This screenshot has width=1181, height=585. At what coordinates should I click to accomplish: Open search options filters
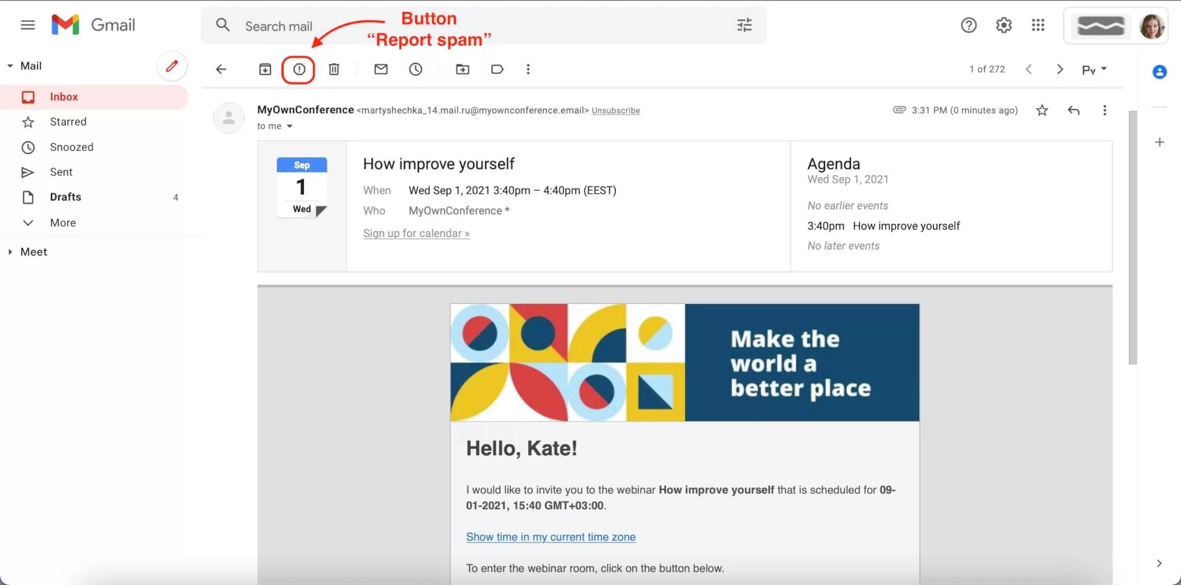coord(744,25)
